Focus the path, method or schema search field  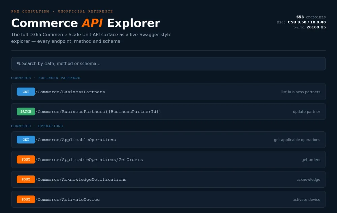[x=168, y=64]
